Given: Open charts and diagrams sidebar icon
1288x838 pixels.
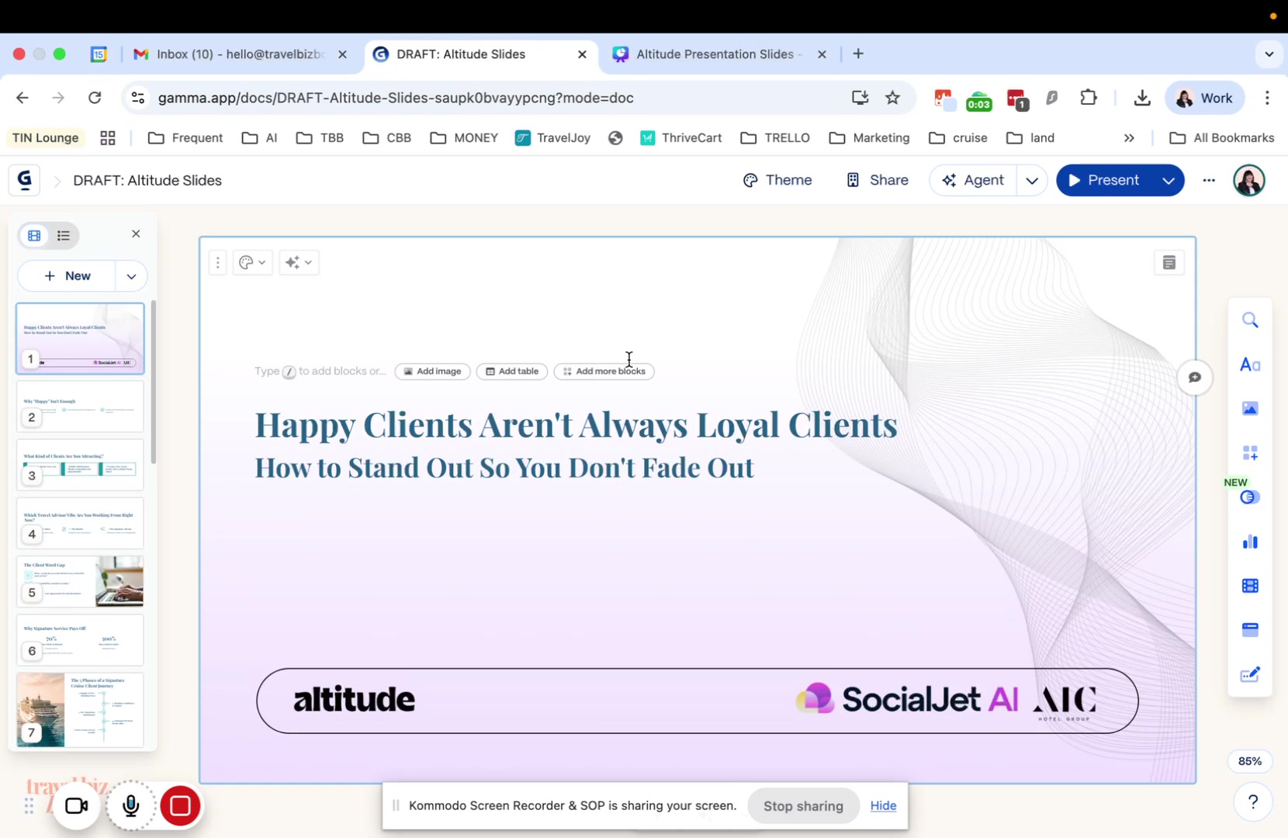Looking at the screenshot, I should (1249, 542).
